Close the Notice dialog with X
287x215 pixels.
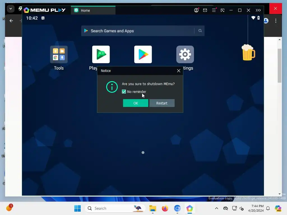(x=179, y=71)
